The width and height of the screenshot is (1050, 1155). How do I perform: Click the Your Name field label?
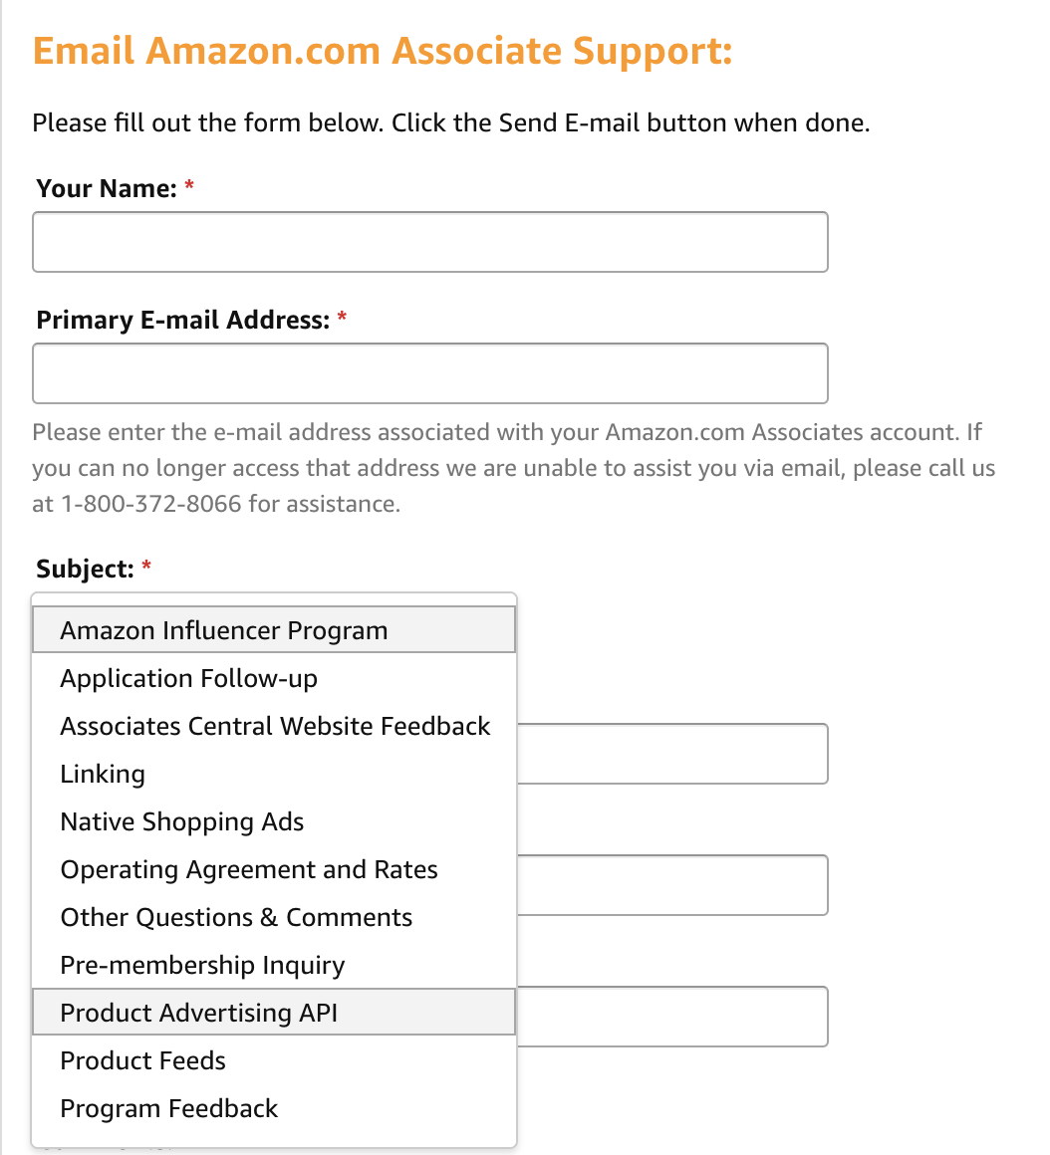pyautogui.click(x=106, y=189)
